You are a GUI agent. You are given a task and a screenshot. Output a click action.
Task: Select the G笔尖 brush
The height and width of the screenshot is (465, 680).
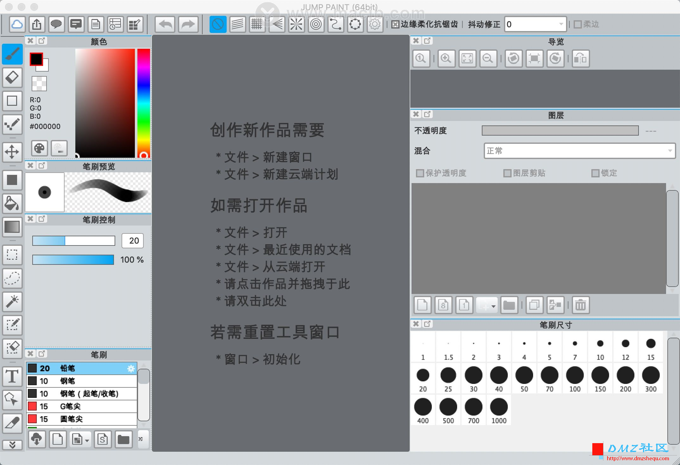(82, 406)
